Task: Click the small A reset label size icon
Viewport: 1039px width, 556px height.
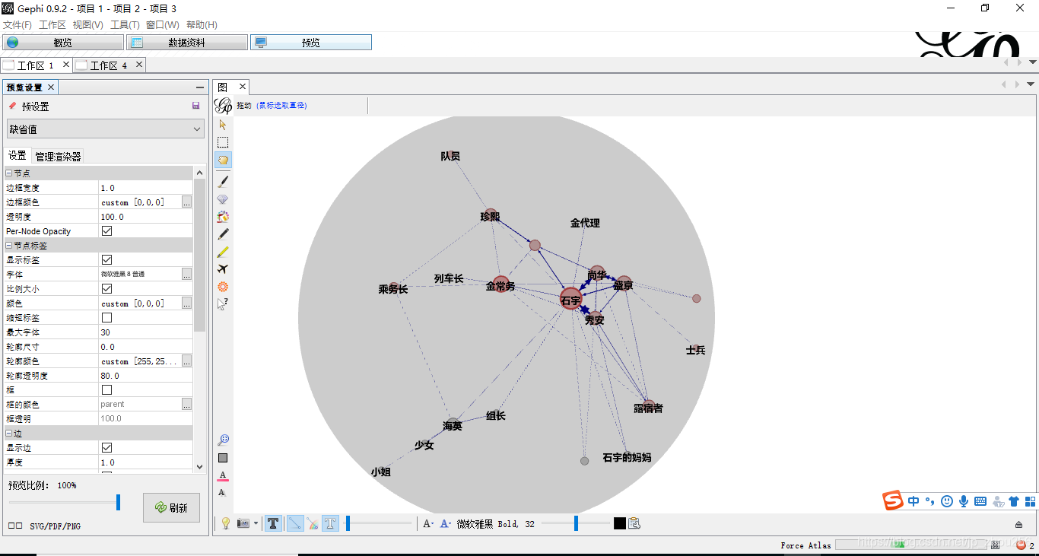Action: (x=222, y=493)
